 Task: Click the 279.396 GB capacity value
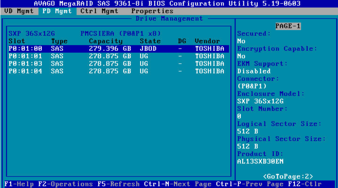tap(110, 49)
